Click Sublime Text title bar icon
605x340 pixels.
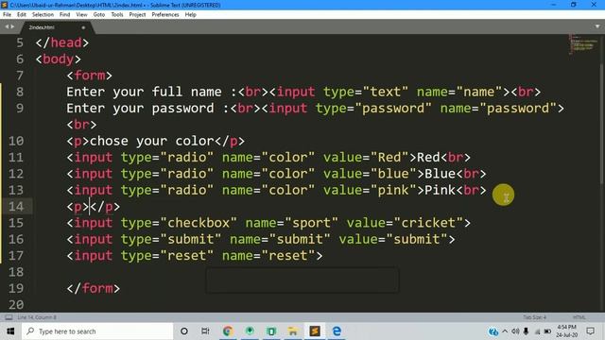point(5,5)
